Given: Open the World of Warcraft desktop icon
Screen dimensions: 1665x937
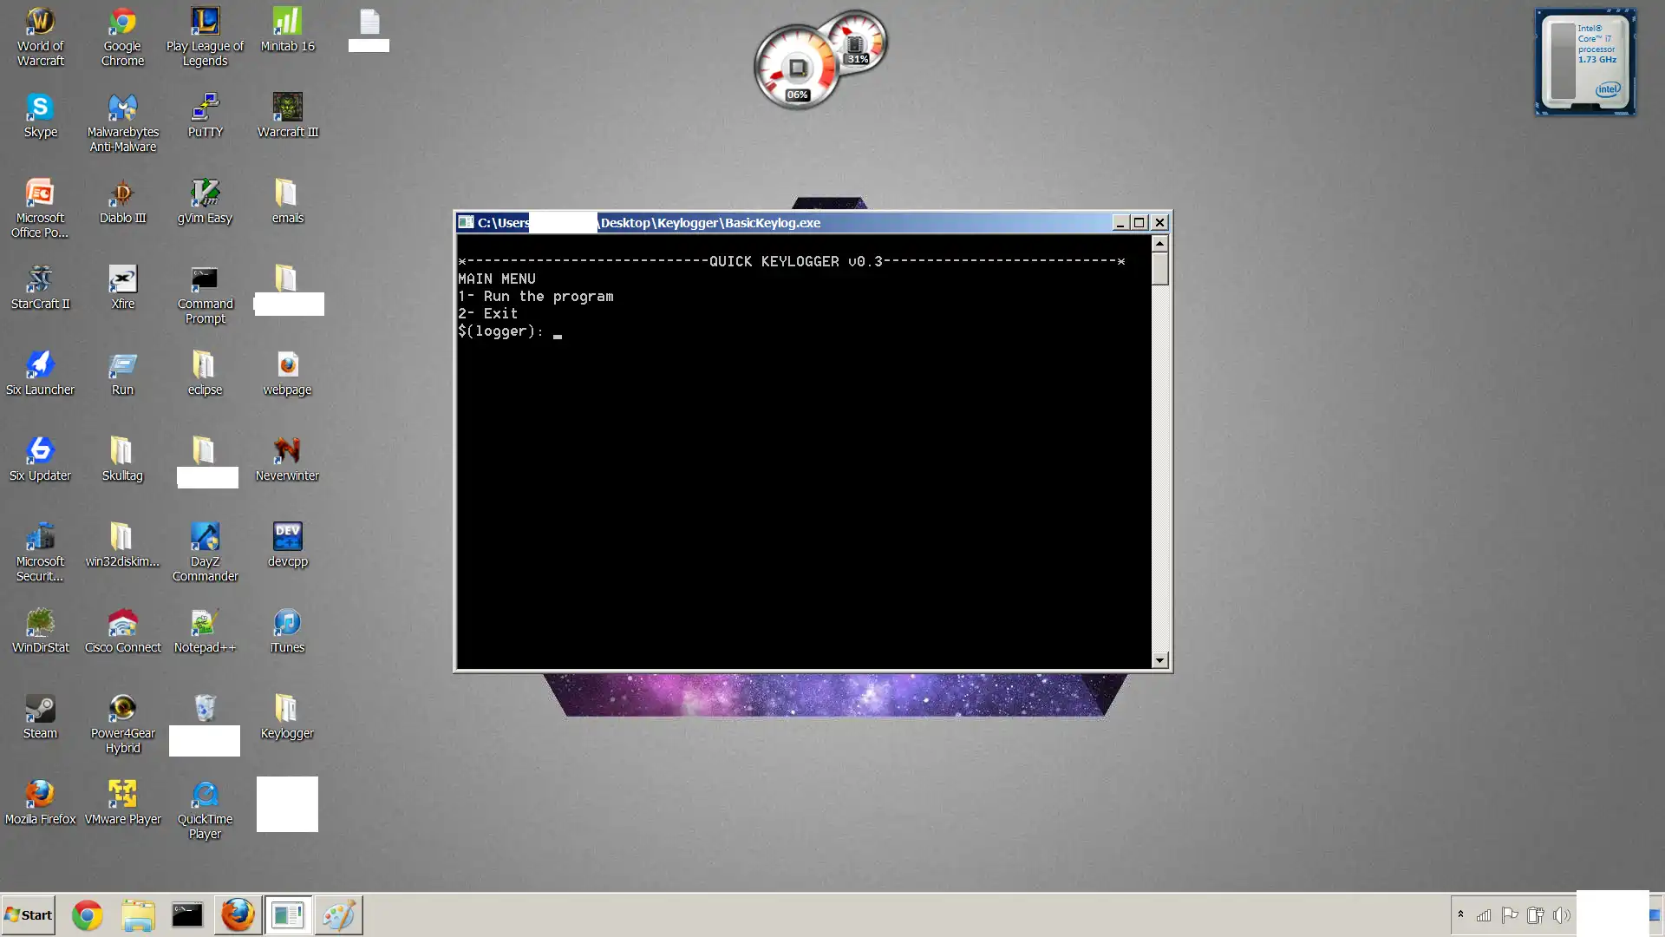Looking at the screenshot, I should tap(40, 23).
